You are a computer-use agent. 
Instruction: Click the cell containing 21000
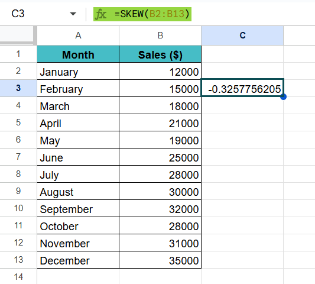160,122
